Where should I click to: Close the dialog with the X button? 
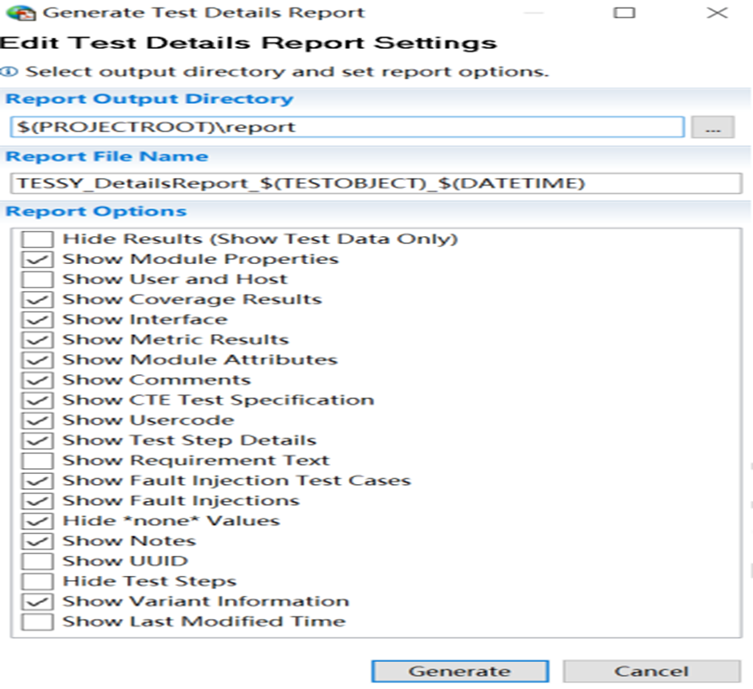tap(717, 13)
